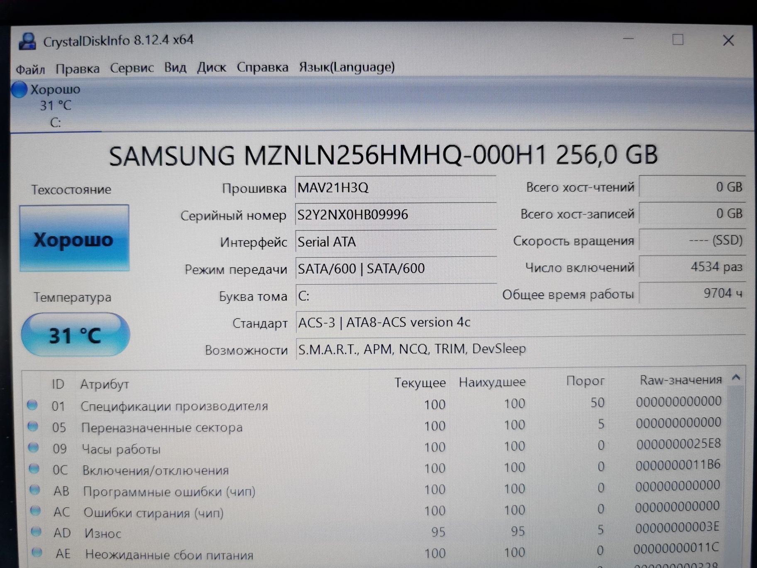Click the status dot of attribute 05
Image resolution: width=757 pixels, height=568 pixels.
coord(33,426)
